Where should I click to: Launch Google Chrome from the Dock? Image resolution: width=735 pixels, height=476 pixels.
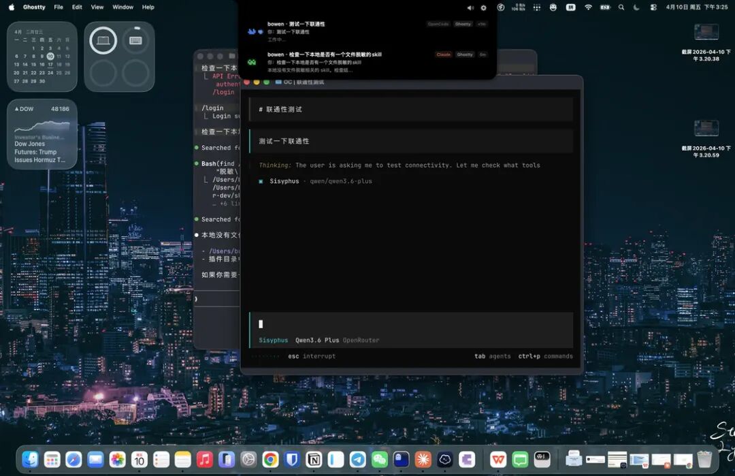pos(270,460)
